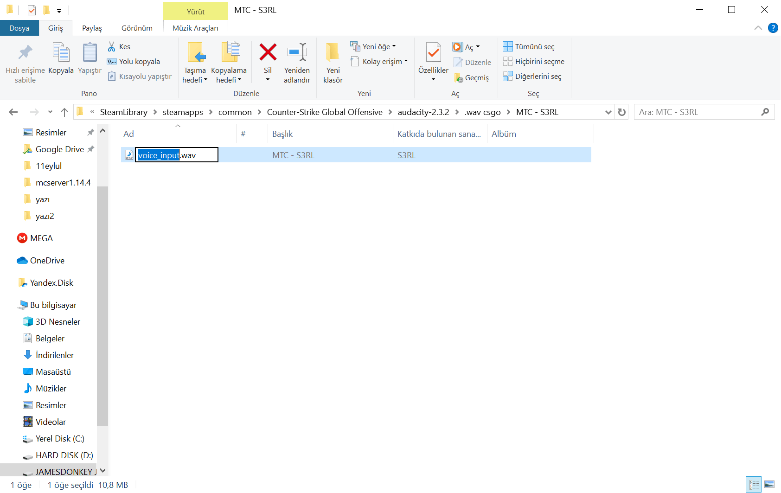Open the Dosya menu
The height and width of the screenshot is (493, 781).
click(x=19, y=28)
